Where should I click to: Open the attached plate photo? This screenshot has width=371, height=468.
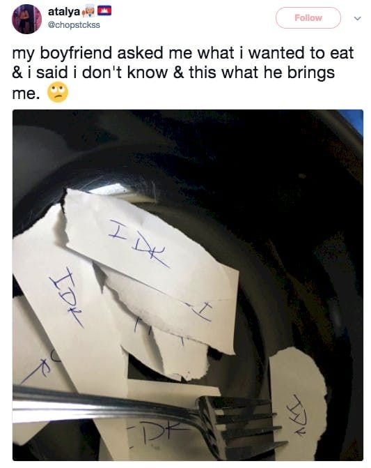point(188,285)
